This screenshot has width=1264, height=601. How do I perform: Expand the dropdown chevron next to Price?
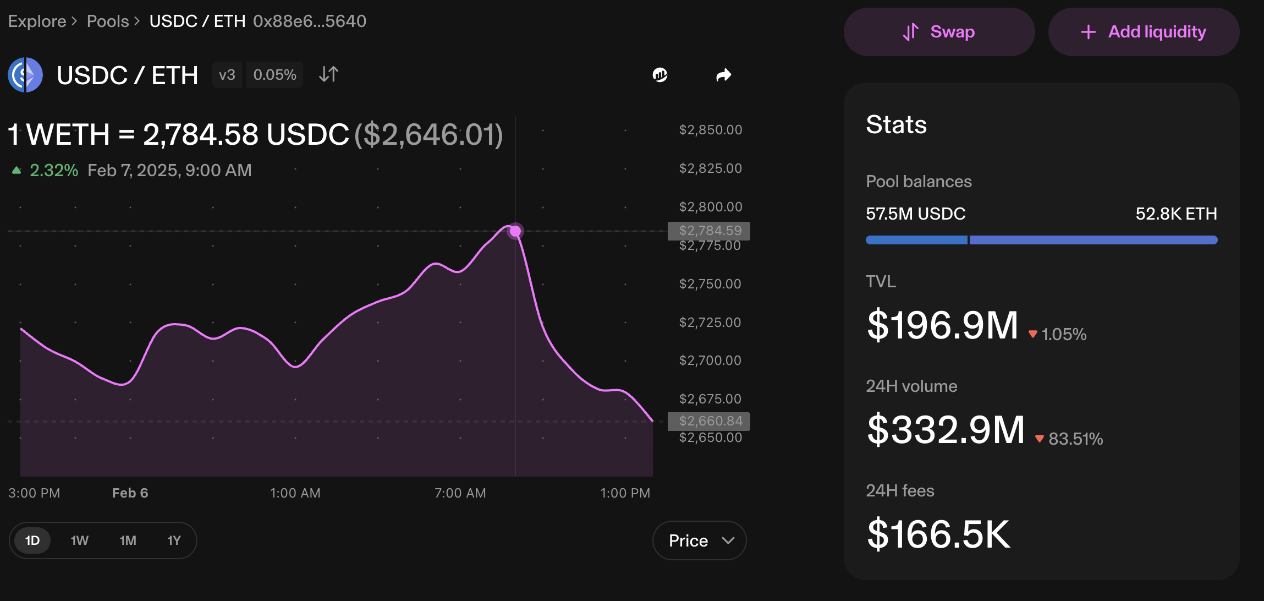coord(728,540)
